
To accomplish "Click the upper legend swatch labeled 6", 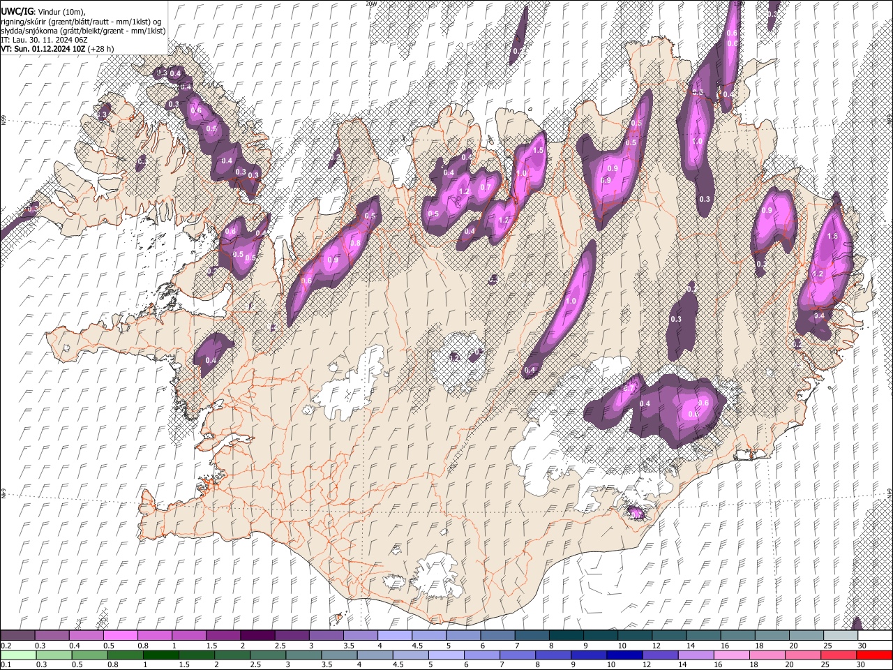I will click(x=497, y=636).
